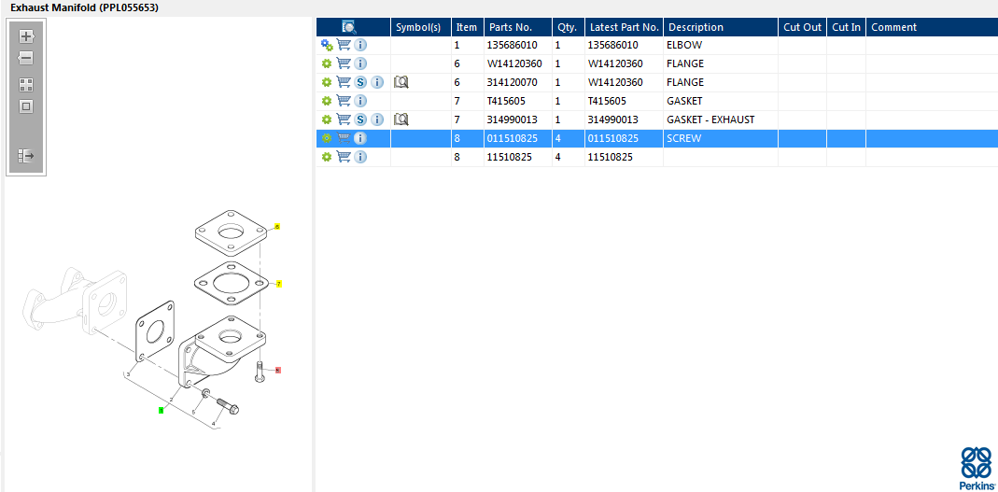Screen dimensions: 998x492
Task: Click the Cut In column header
Action: click(847, 27)
